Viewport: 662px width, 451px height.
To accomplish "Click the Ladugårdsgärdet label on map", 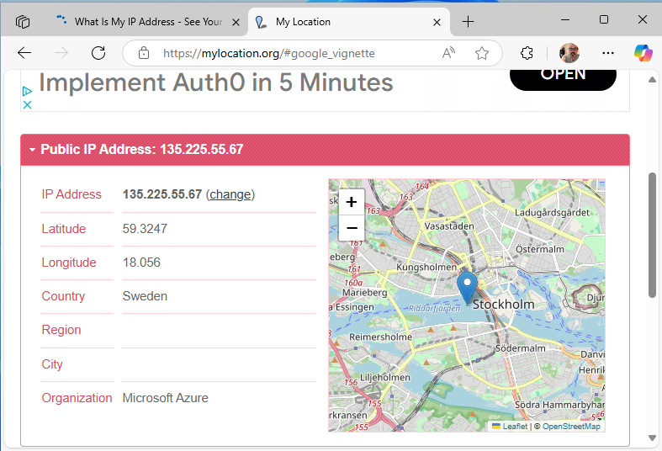I will tap(552, 212).
